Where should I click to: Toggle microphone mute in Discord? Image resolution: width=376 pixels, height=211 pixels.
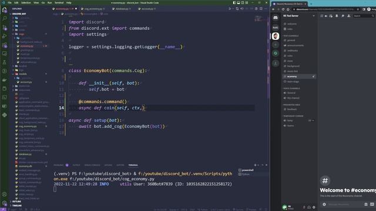coord(304,207)
